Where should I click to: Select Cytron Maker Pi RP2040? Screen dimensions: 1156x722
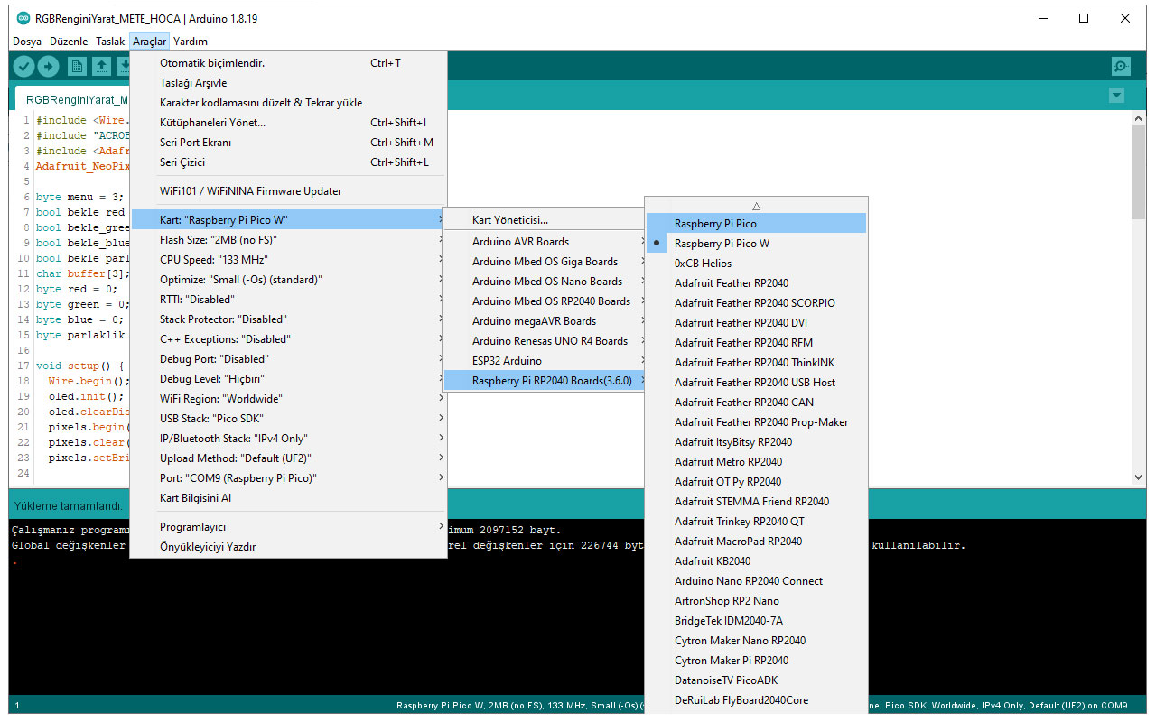(x=756, y=661)
